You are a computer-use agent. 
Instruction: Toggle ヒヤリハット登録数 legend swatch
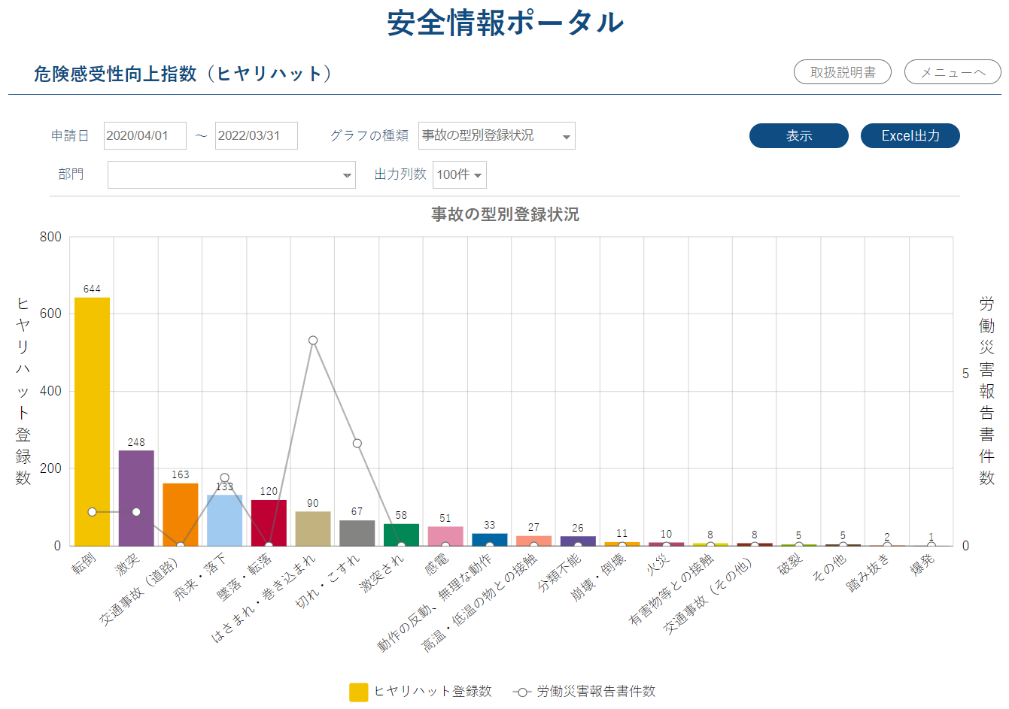(x=359, y=692)
